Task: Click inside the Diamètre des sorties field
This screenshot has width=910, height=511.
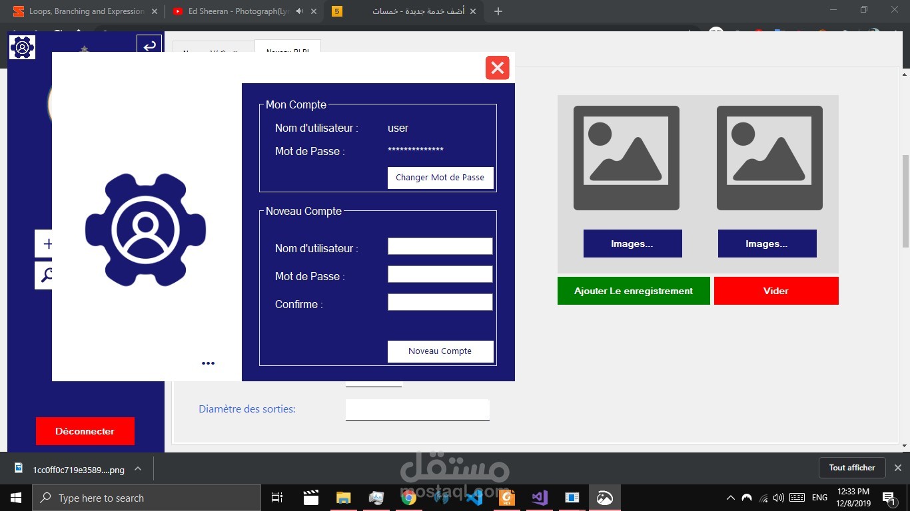Action: pos(417,409)
